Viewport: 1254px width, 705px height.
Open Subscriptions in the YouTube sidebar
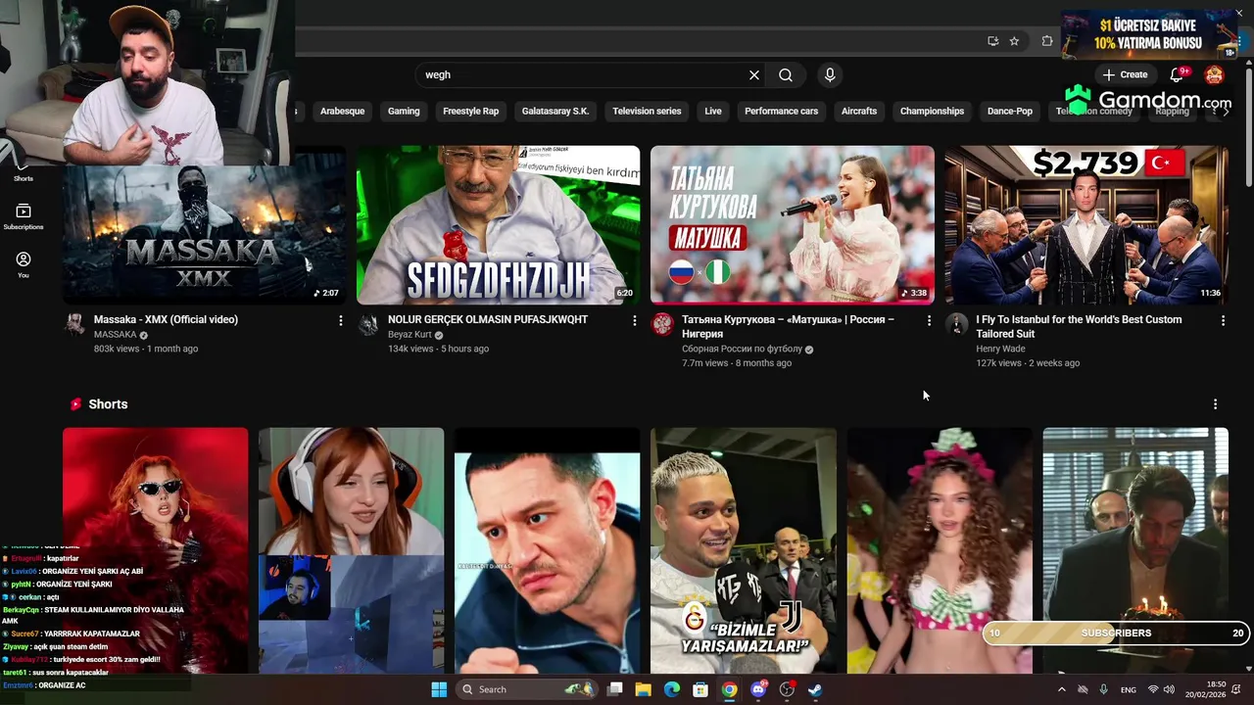coord(24,216)
